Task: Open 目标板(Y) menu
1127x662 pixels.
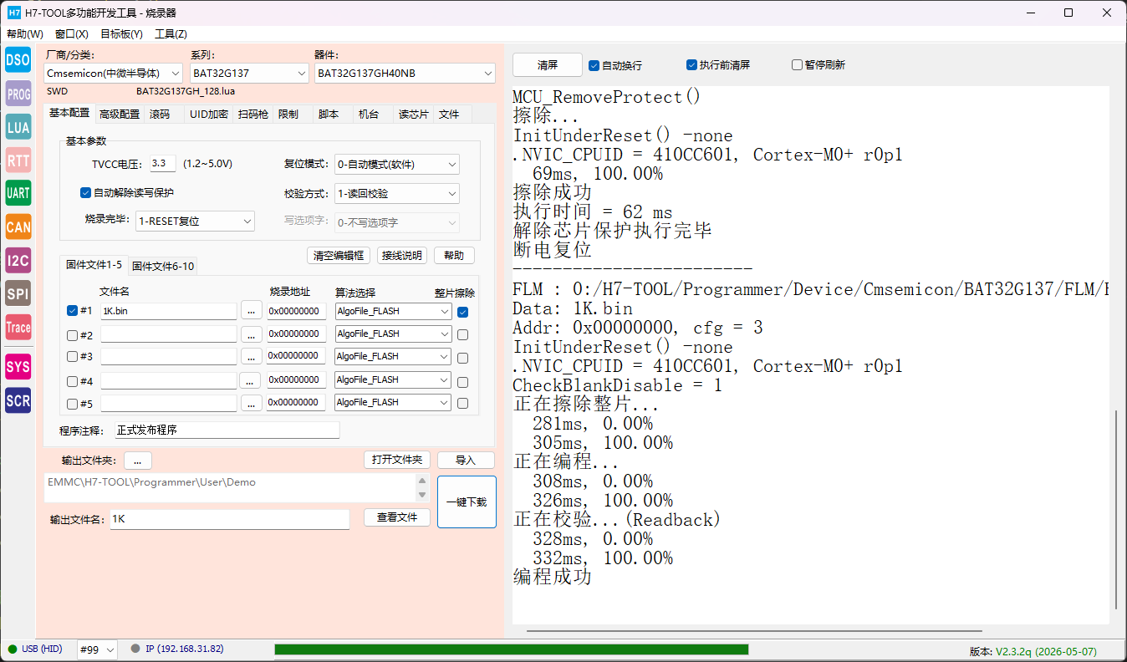Action: pyautogui.click(x=121, y=34)
